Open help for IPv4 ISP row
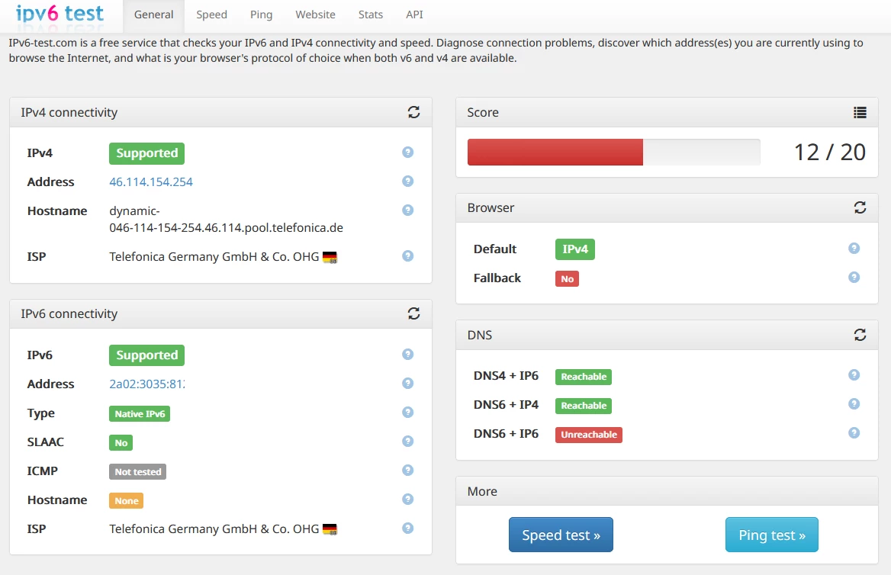Image resolution: width=891 pixels, height=575 pixels. [x=407, y=256]
